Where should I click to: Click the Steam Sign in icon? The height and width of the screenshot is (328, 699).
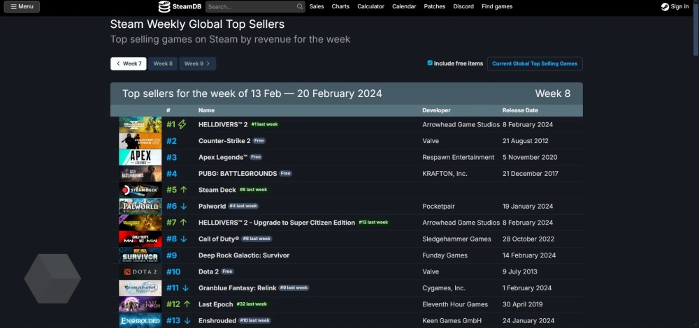(665, 7)
